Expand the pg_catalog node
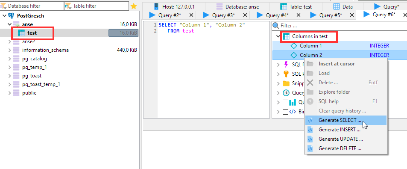Screen dimensions: 407x169 (x=9, y=59)
